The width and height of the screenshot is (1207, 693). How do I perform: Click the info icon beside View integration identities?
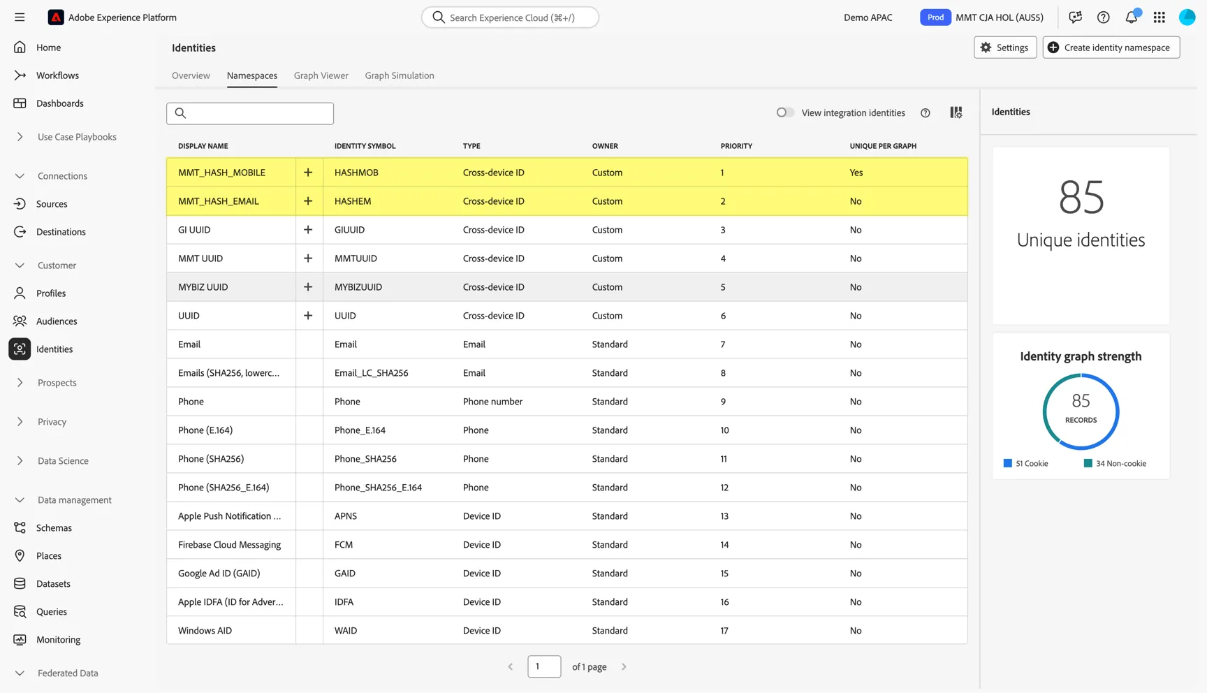(x=926, y=113)
